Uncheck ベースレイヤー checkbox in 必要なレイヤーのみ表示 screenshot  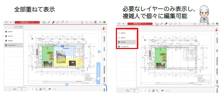click(119, 47)
